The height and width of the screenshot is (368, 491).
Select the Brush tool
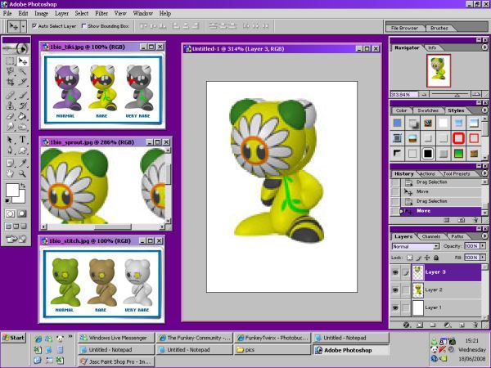pyautogui.click(x=22, y=95)
